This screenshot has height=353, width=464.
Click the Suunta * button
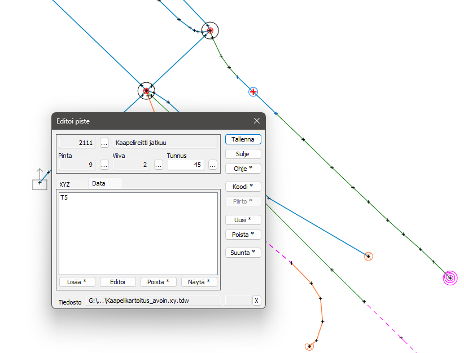[243, 253]
